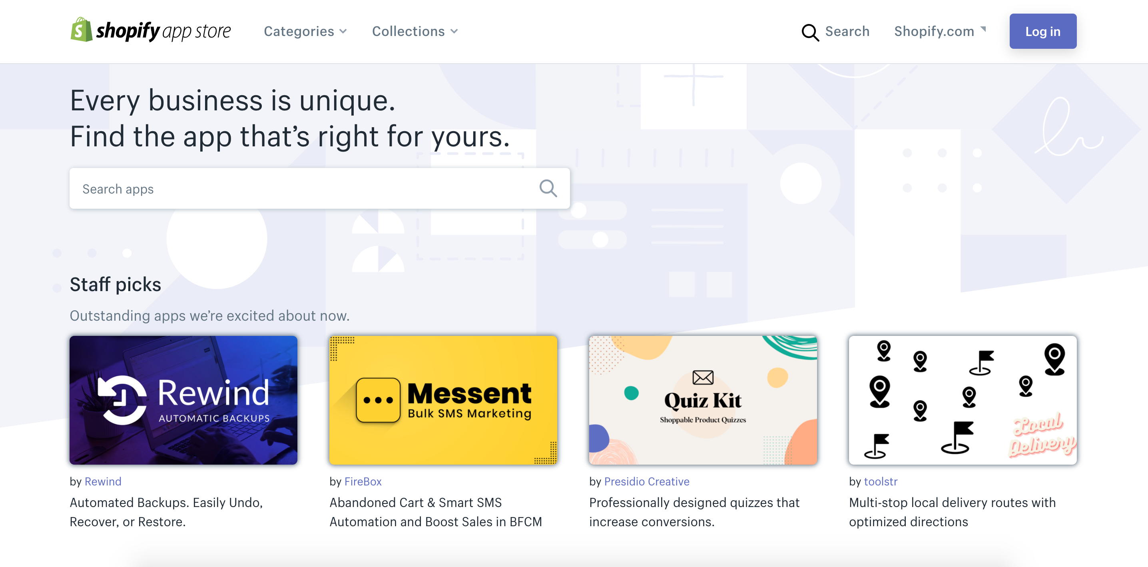Open the toolstr developer link
This screenshot has height=567, width=1148.
coord(880,481)
